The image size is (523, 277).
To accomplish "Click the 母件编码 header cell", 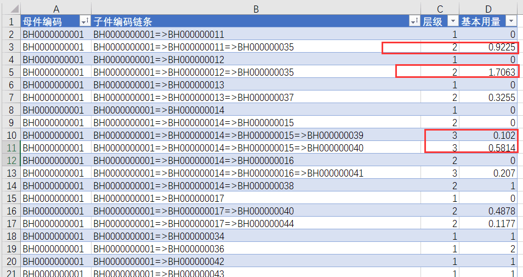I will [x=56, y=22].
